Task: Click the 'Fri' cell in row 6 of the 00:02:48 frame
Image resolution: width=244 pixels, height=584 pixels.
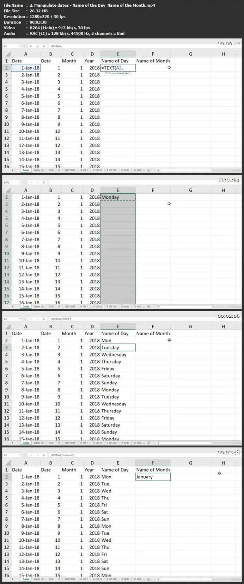Action: [118, 505]
